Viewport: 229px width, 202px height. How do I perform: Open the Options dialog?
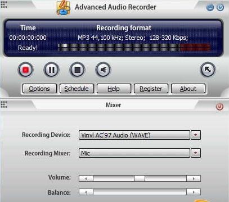[x=39, y=89]
